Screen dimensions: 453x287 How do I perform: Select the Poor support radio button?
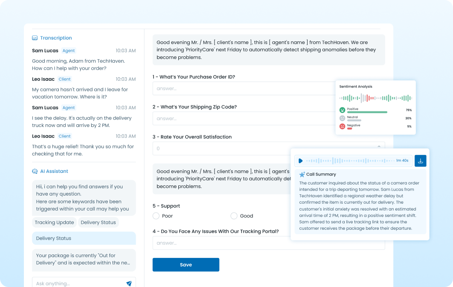[156, 216]
